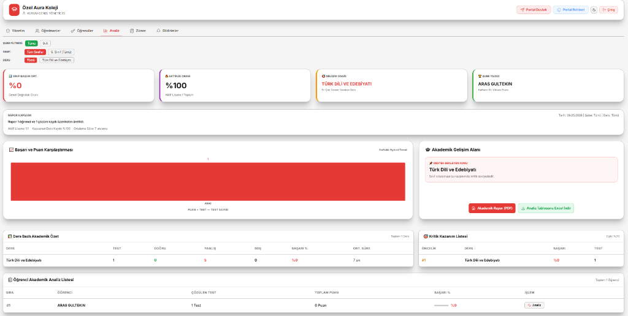Select the Tüm Sınıflar class filter
This screenshot has width=628, height=316.
pos(35,52)
